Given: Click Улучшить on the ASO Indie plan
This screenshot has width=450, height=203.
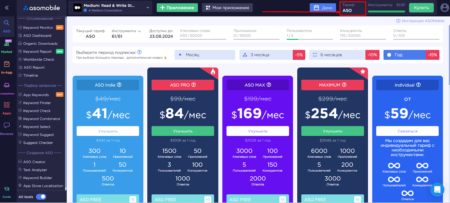Looking at the screenshot, I should [x=108, y=131].
